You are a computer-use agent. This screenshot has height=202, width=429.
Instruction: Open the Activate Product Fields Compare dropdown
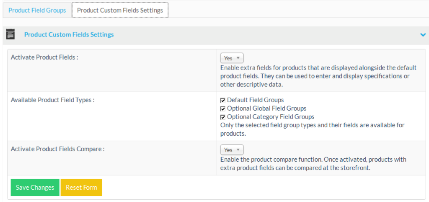[231, 150]
